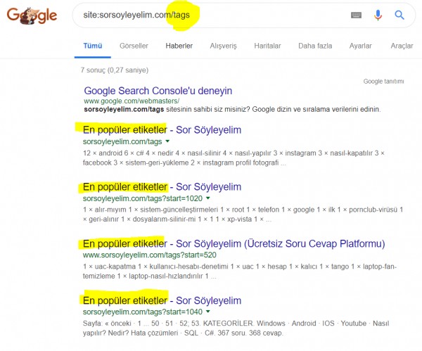Click the blue search magnifier icon

(x=399, y=15)
